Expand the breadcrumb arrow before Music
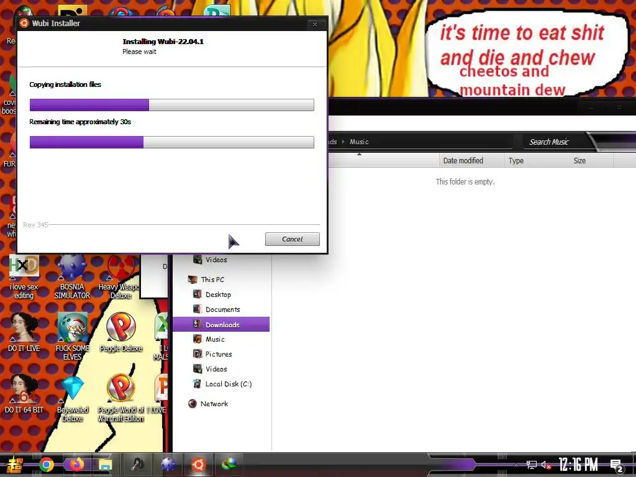This screenshot has width=636, height=477. [x=343, y=142]
